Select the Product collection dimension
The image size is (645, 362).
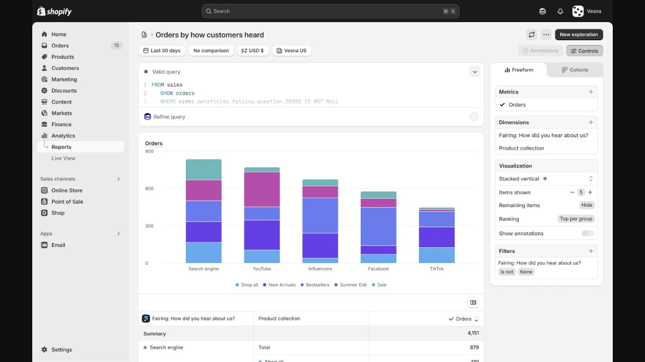[546, 148]
